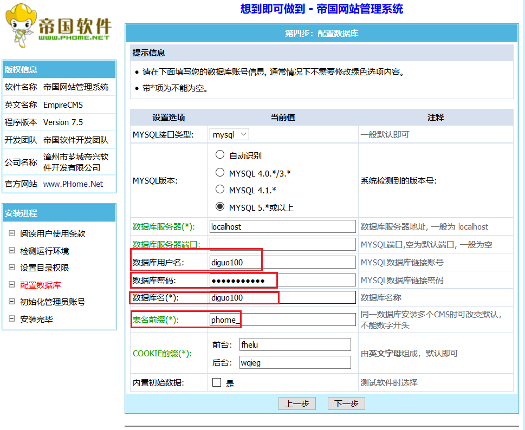Open the MYSQL接口类型 dropdown

[229, 134]
